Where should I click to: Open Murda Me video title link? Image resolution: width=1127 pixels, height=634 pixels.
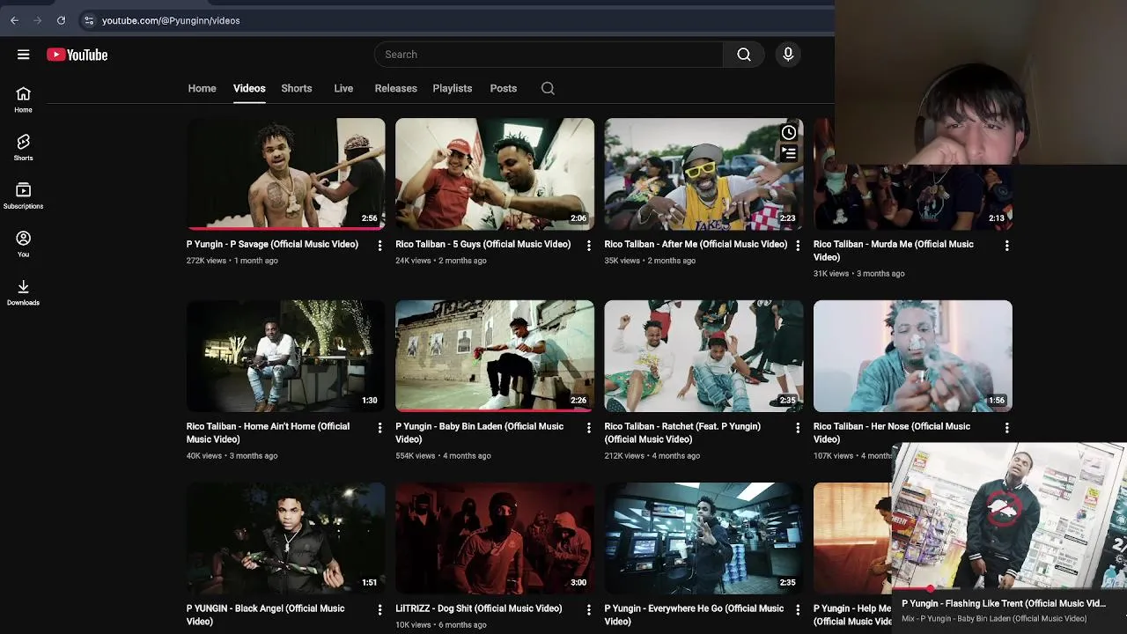click(894, 250)
